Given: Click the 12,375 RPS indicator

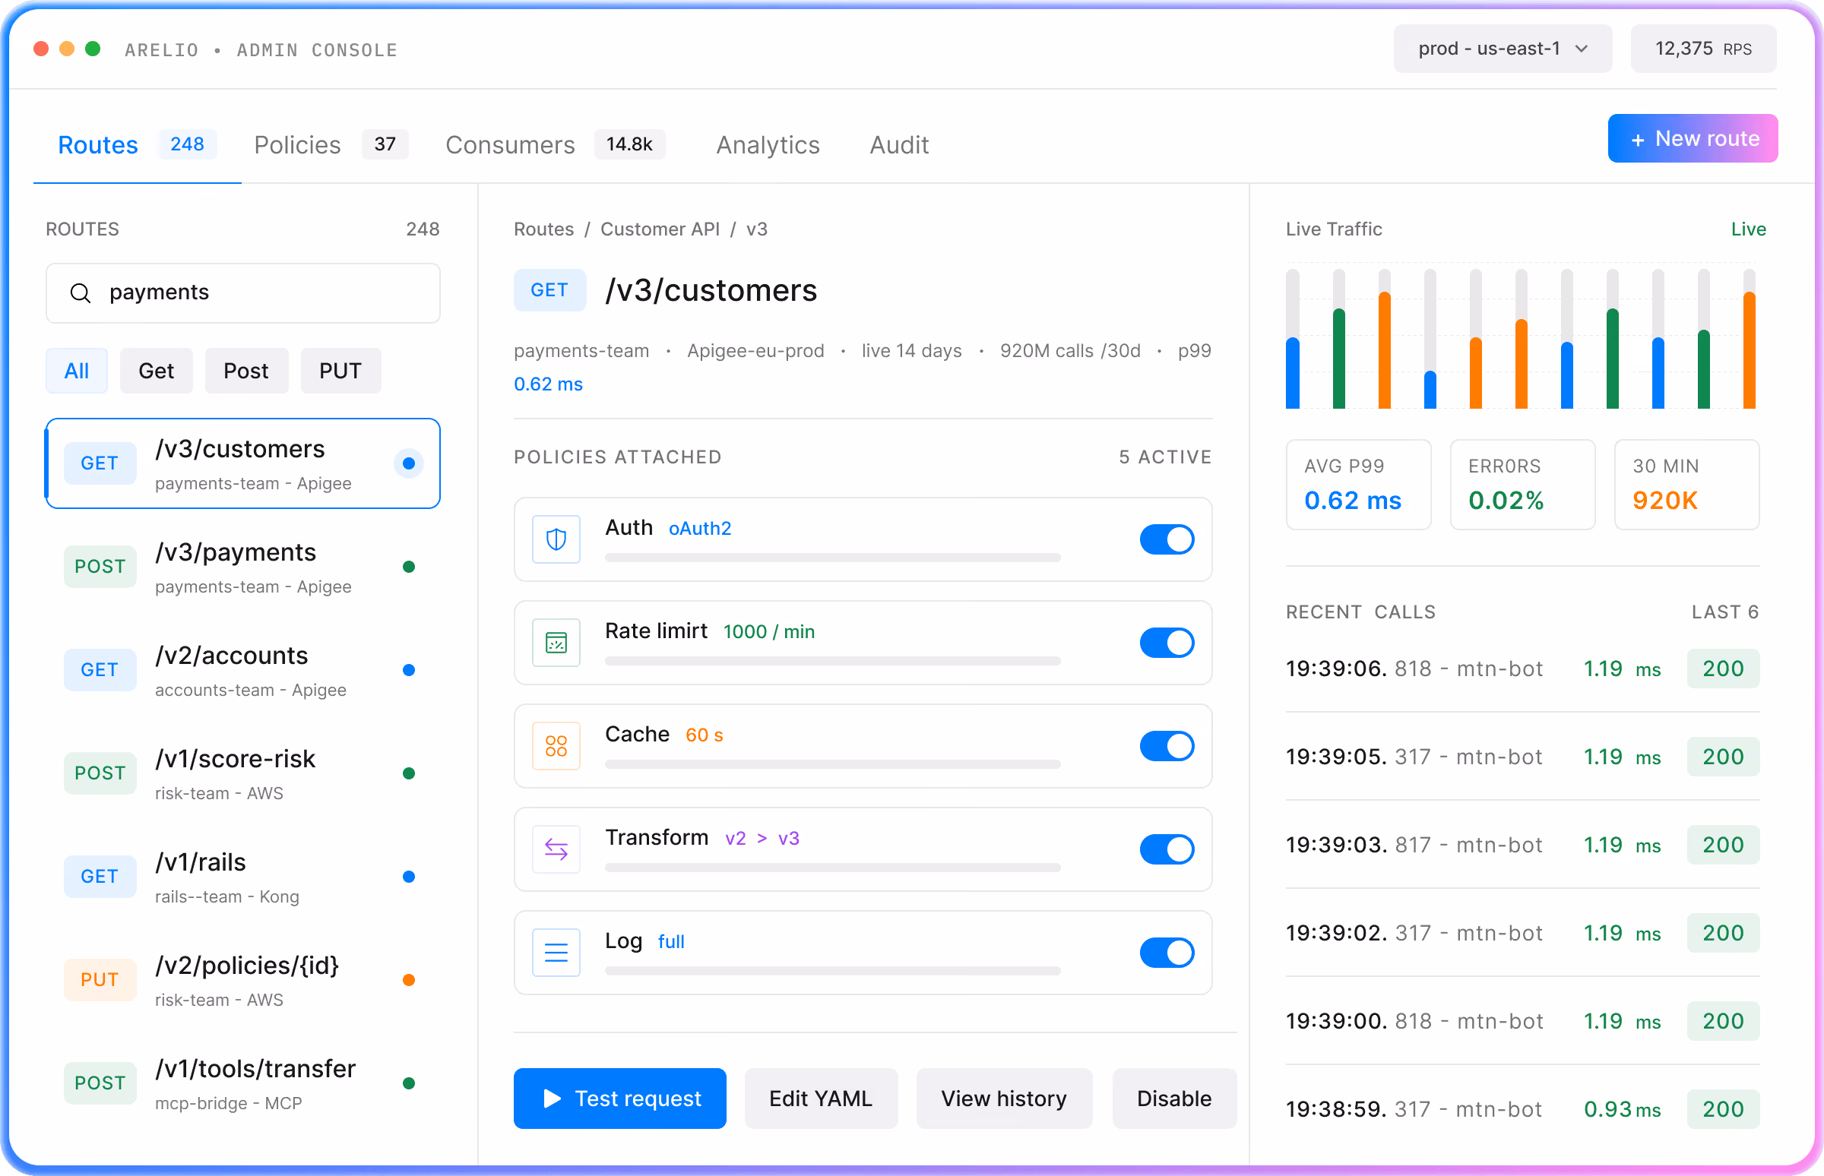Looking at the screenshot, I should [1703, 49].
